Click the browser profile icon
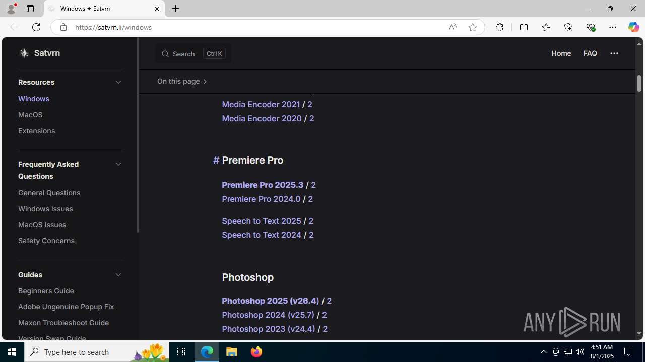 (x=11, y=9)
